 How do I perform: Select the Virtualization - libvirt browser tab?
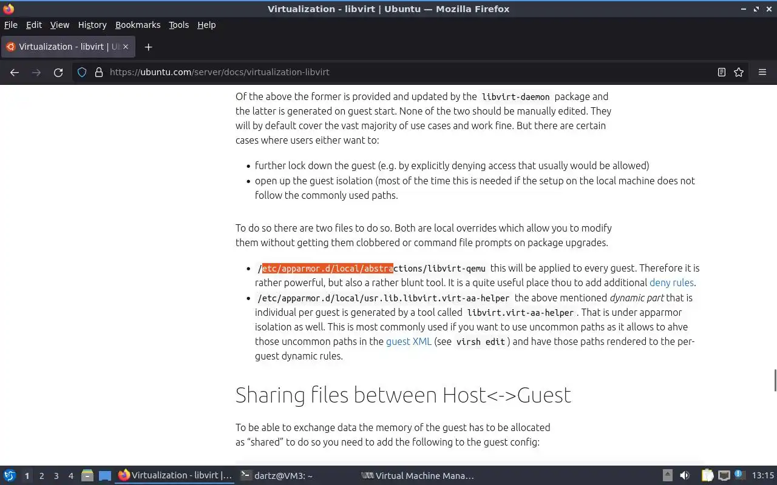click(68, 47)
